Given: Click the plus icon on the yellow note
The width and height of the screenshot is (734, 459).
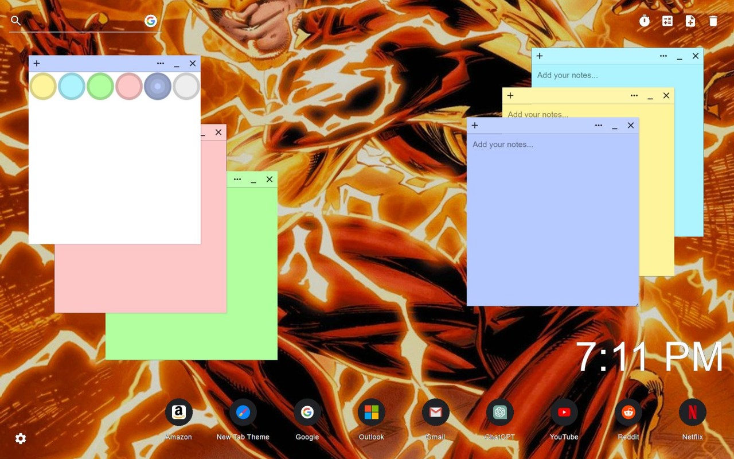Looking at the screenshot, I should 510,96.
